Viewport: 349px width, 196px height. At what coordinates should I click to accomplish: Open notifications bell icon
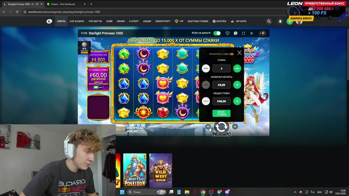click(280, 21)
